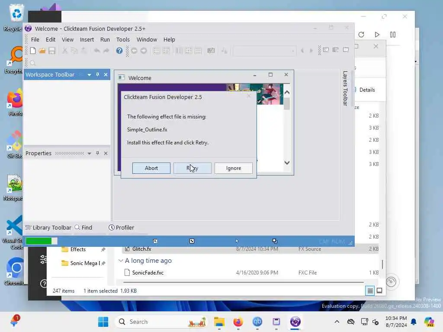Open Firefox from the taskbar
The image size is (443, 332).
(238, 322)
